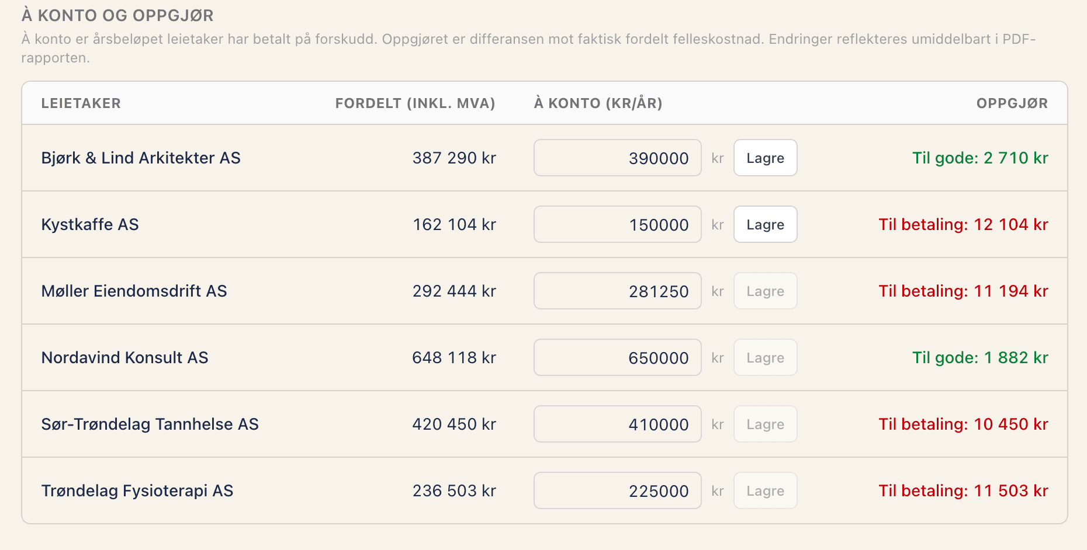This screenshot has width=1087, height=550.
Task: Click Lagre button in Kystkaffe AS row
Action: coord(765,224)
